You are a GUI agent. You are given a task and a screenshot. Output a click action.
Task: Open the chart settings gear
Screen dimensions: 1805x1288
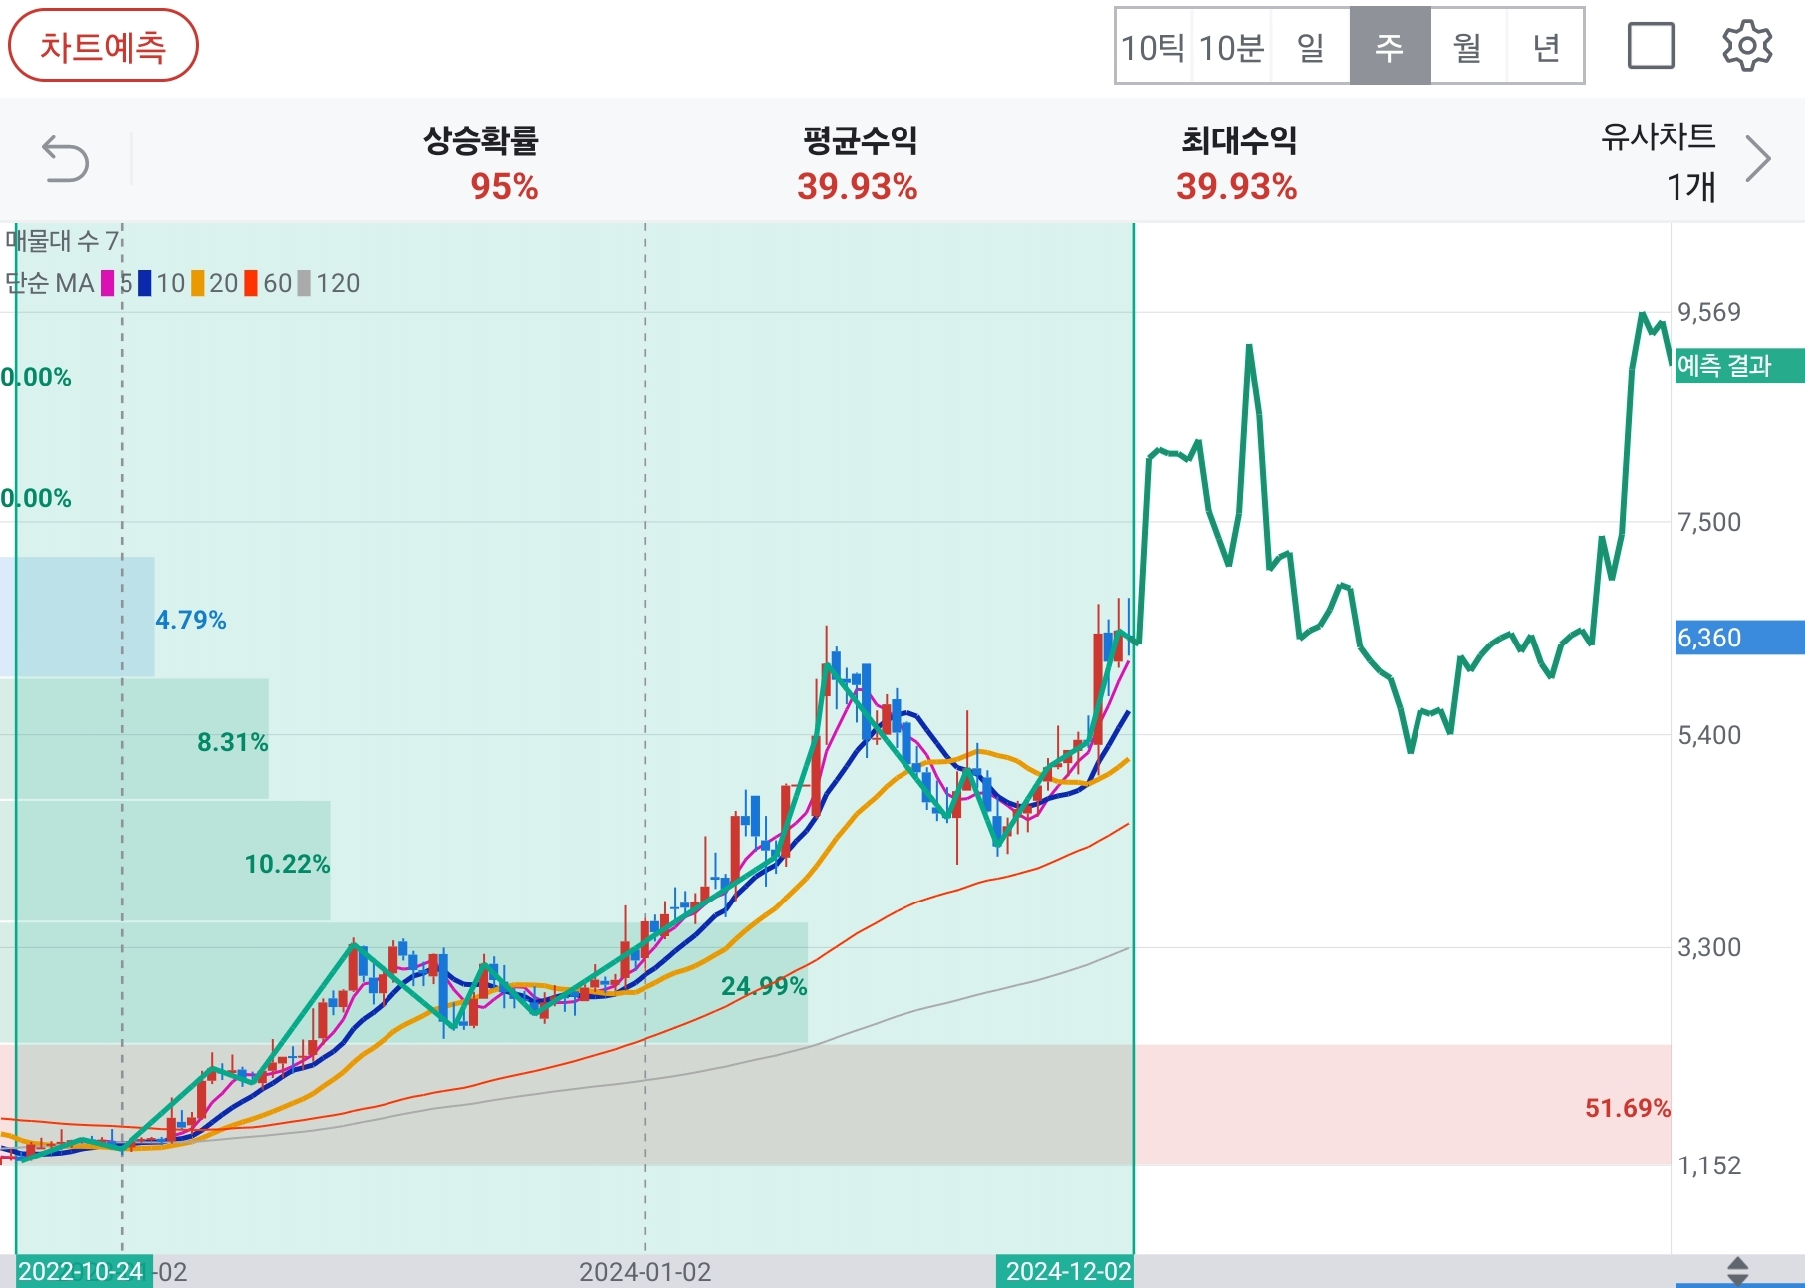click(x=1747, y=46)
